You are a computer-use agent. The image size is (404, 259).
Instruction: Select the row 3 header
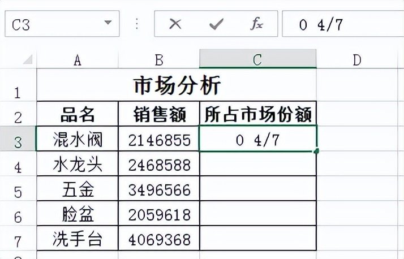[x=18, y=139]
